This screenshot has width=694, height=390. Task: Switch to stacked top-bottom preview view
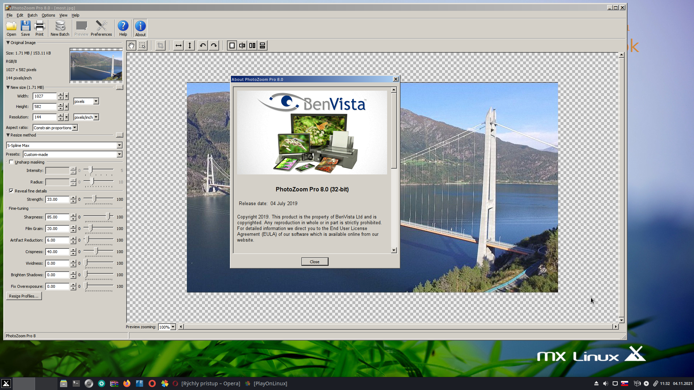point(262,45)
